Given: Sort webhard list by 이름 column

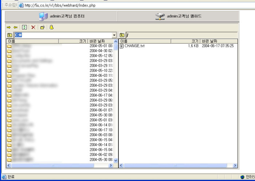Looking at the screenshot, I should pyautogui.click(x=145, y=41).
